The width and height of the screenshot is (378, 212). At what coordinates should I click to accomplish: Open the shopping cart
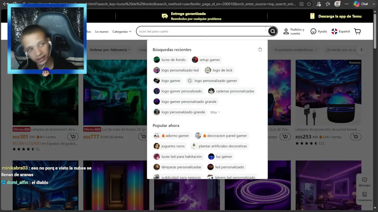357,32
